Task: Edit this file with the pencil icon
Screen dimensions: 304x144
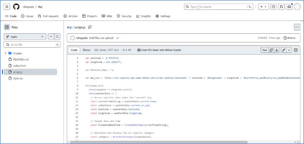Action: click(283, 50)
